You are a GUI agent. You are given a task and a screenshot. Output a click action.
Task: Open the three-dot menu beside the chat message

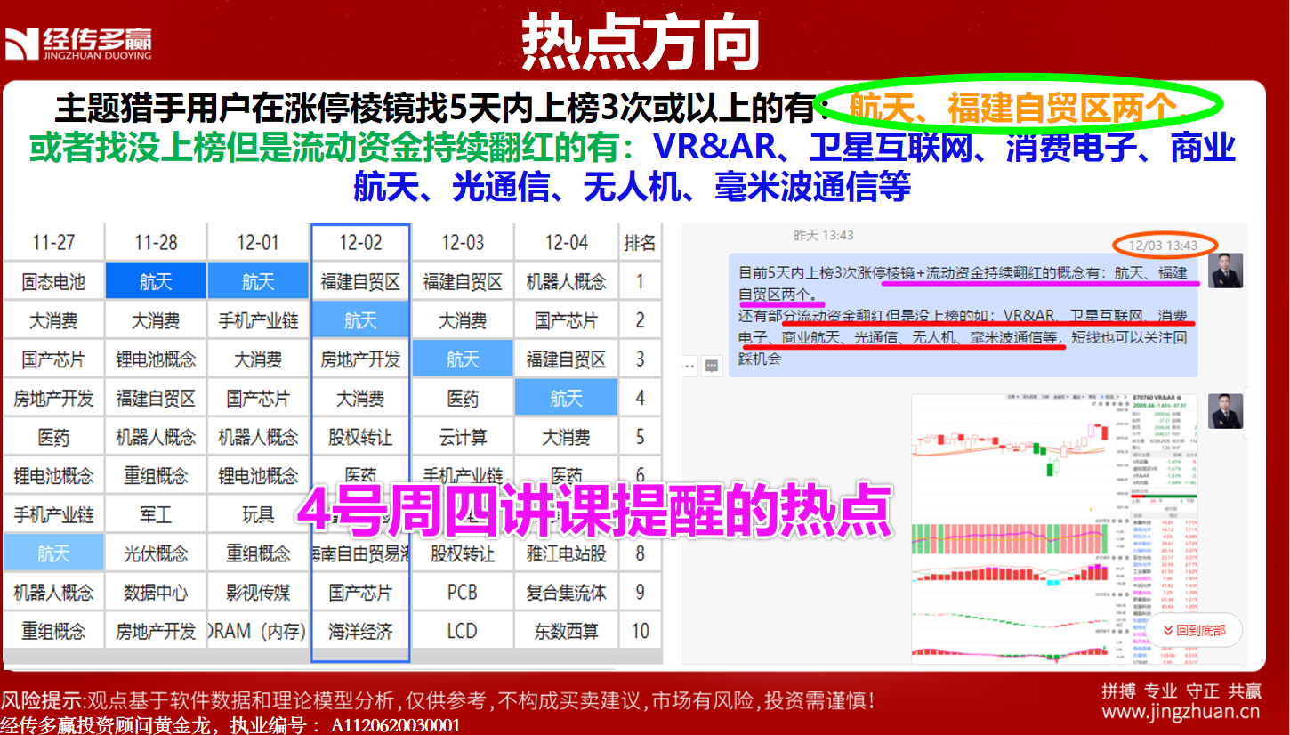pyautogui.click(x=689, y=365)
